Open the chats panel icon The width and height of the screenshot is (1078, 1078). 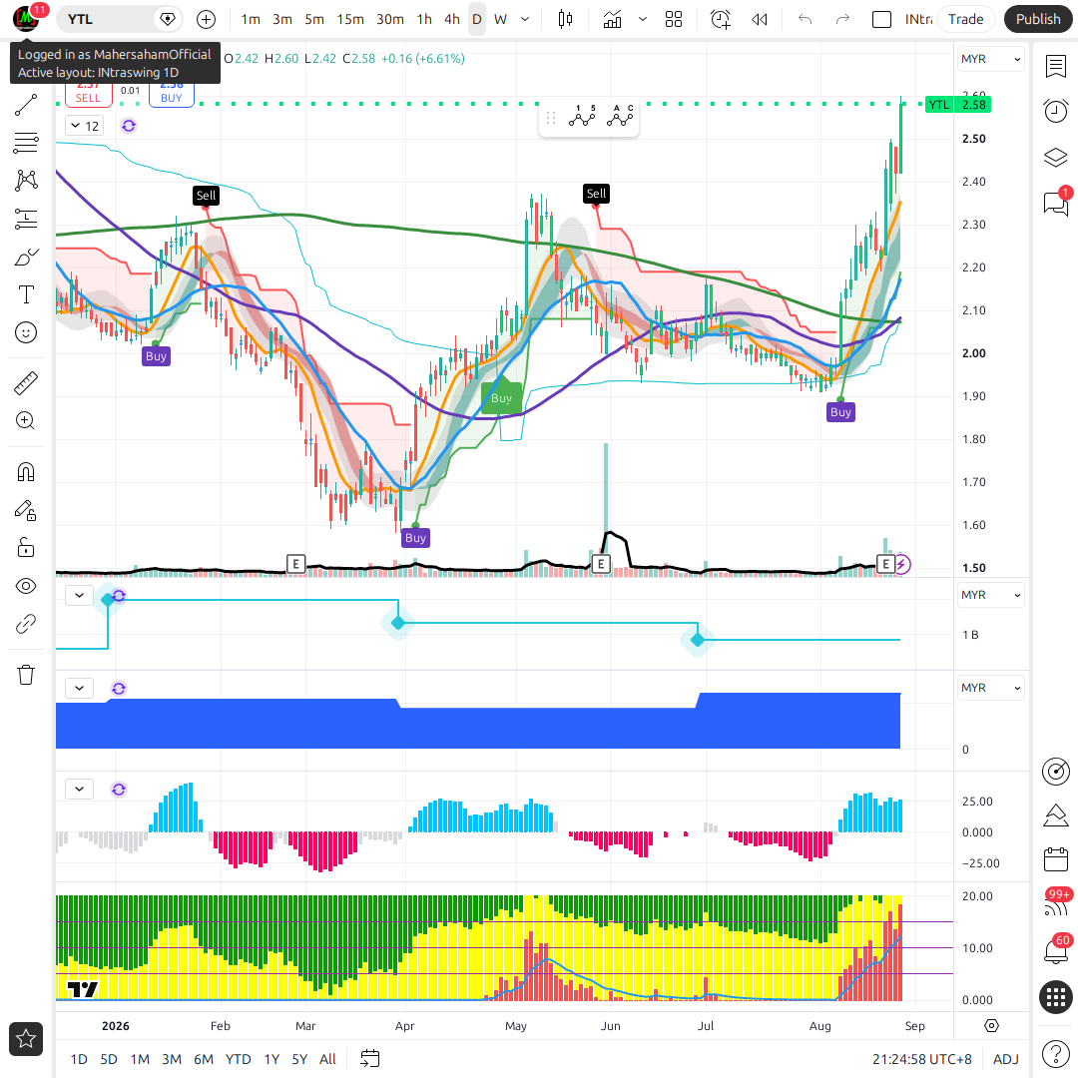(1055, 203)
